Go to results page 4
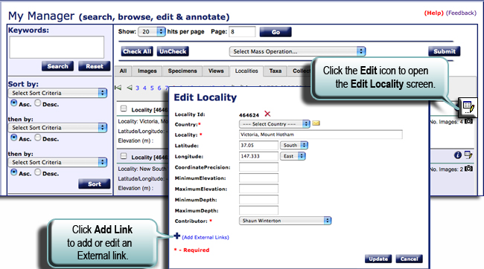The image size is (484, 269). tap(144, 88)
